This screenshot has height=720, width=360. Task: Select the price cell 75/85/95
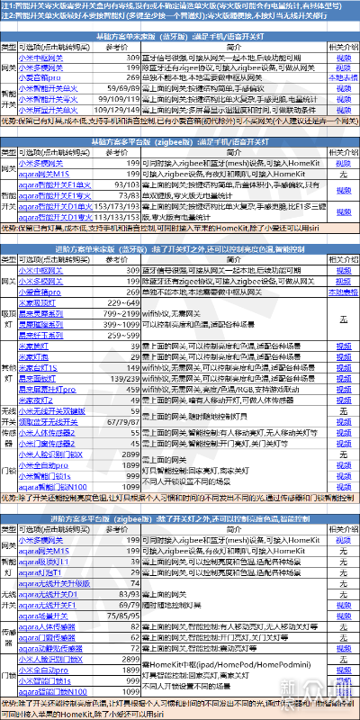click(x=117, y=616)
